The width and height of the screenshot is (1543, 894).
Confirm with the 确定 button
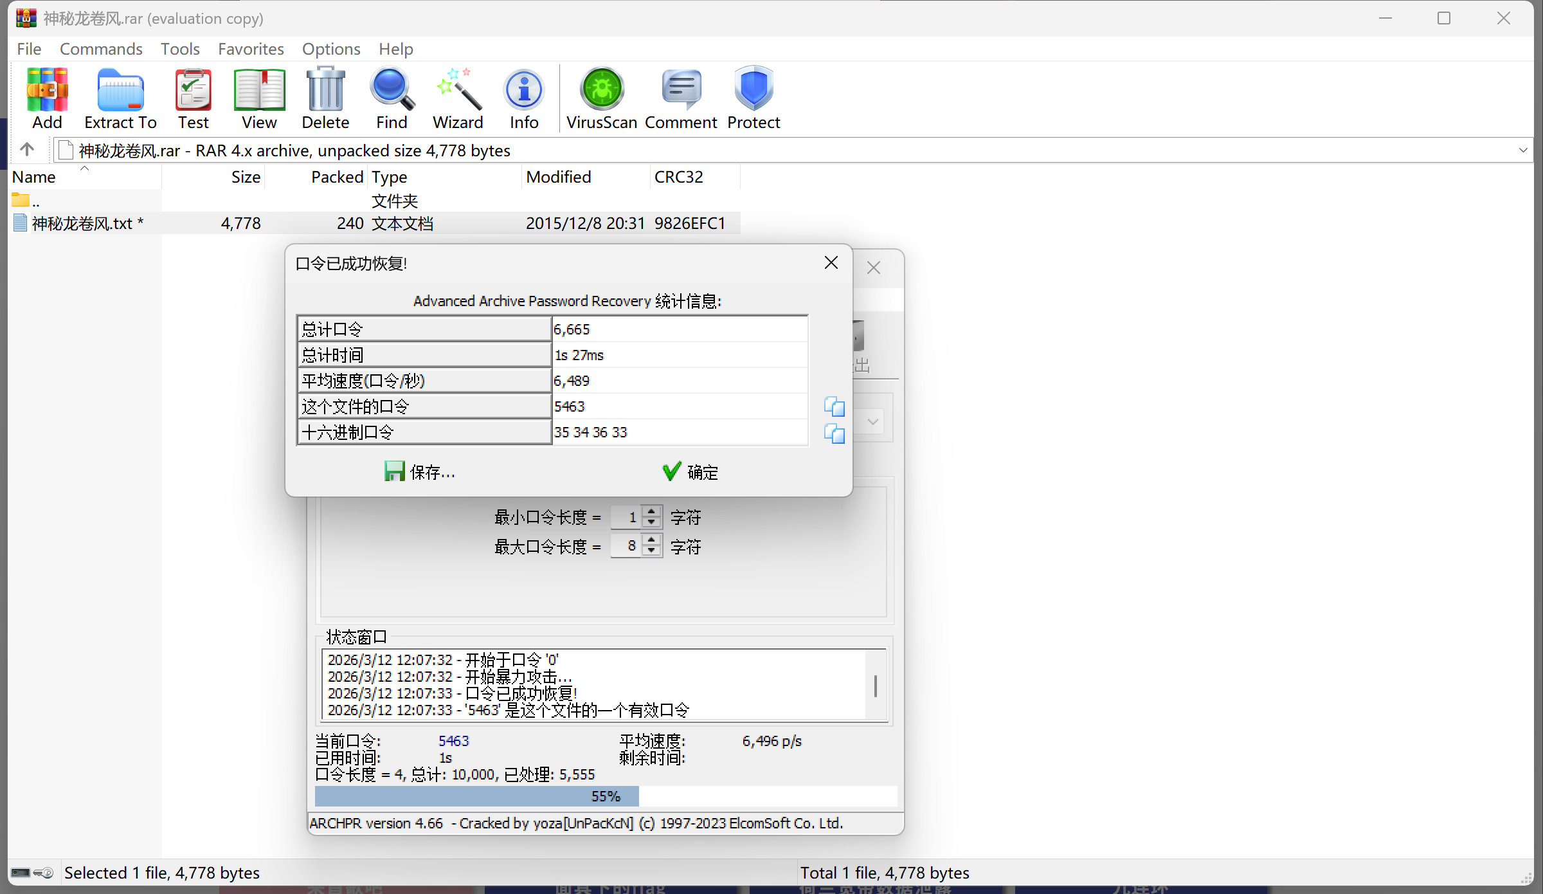690,472
